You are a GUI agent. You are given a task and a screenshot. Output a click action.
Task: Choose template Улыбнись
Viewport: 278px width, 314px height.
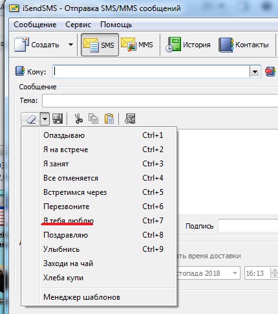click(99, 249)
